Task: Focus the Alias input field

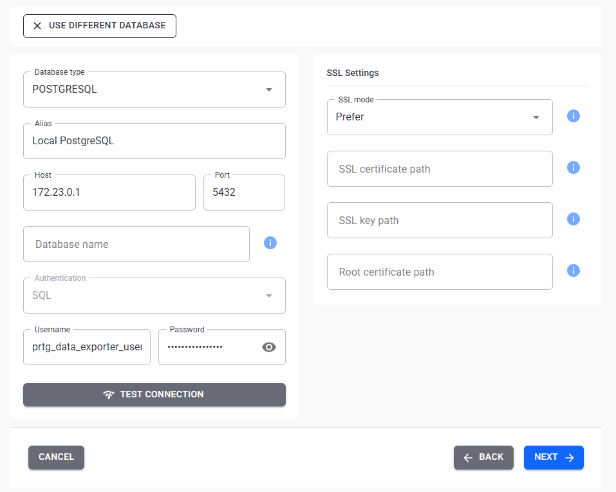Action: [x=154, y=141]
